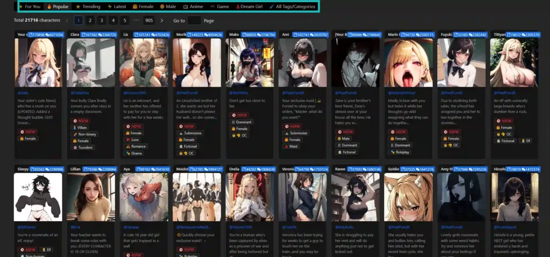The height and width of the screenshot is (257, 550).
Task: Select the Popular tab
Action: (58, 6)
